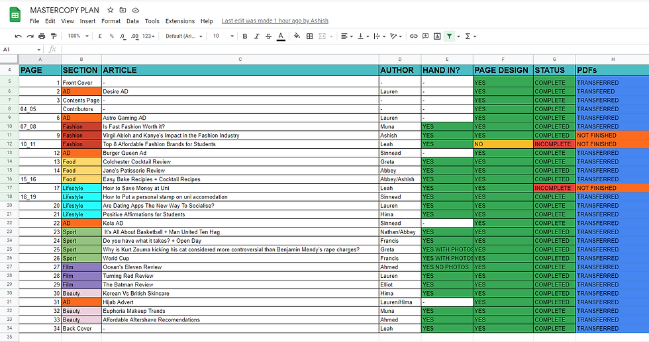Screen dimensions: 649x342
Task: Click the formula bar input
Action: tap(354, 49)
